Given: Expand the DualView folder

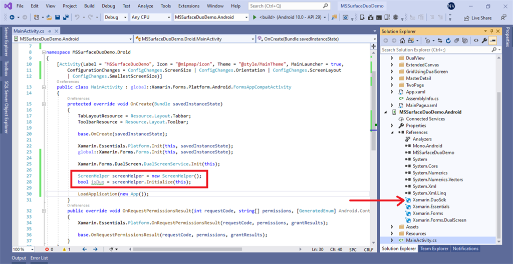Looking at the screenshot, I should pos(392,58).
